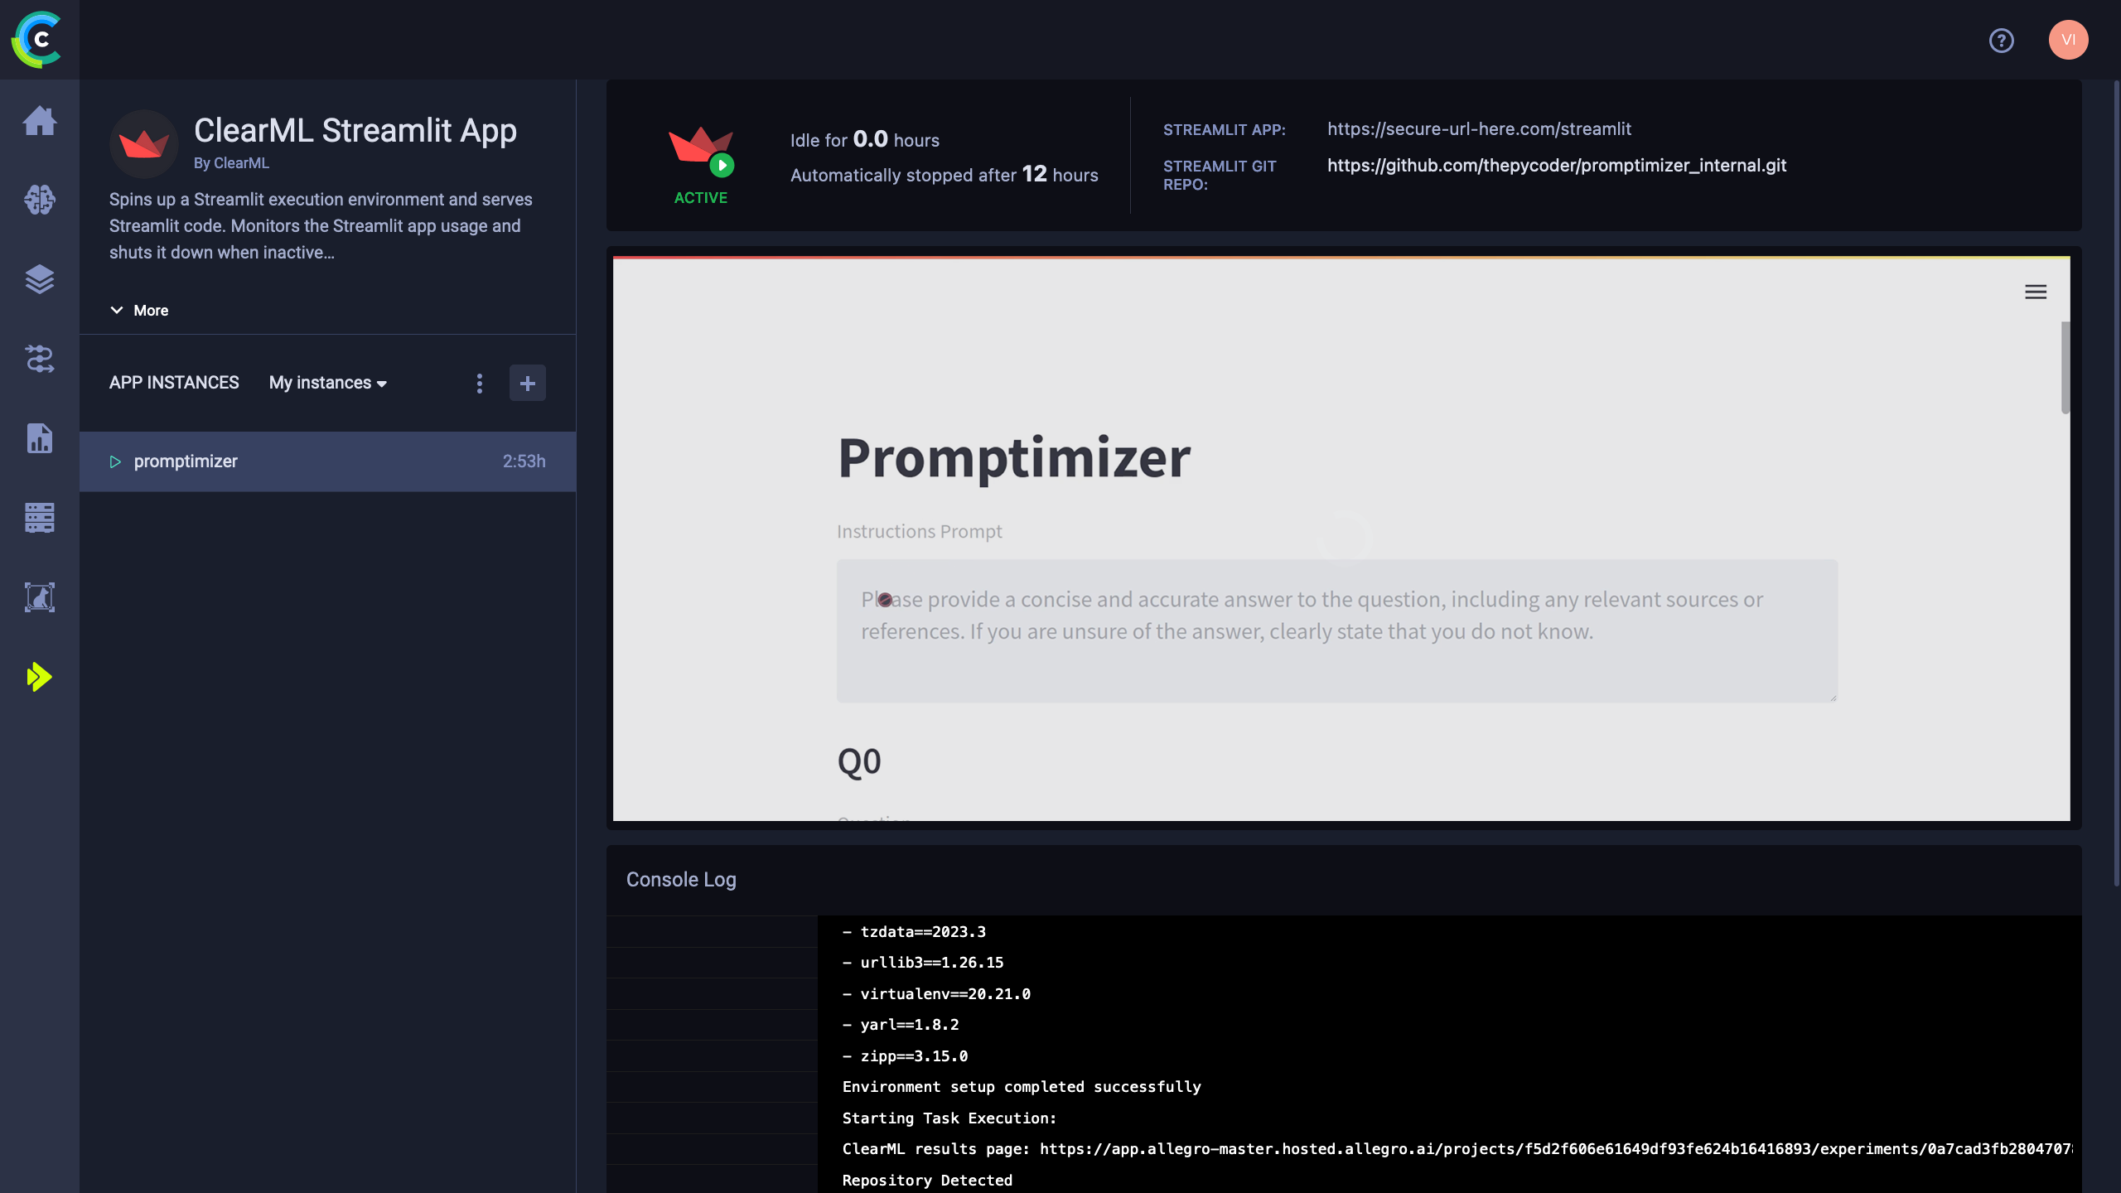Image resolution: width=2121 pixels, height=1193 pixels.
Task: Select the promptimizer app instance row
Action: (328, 461)
